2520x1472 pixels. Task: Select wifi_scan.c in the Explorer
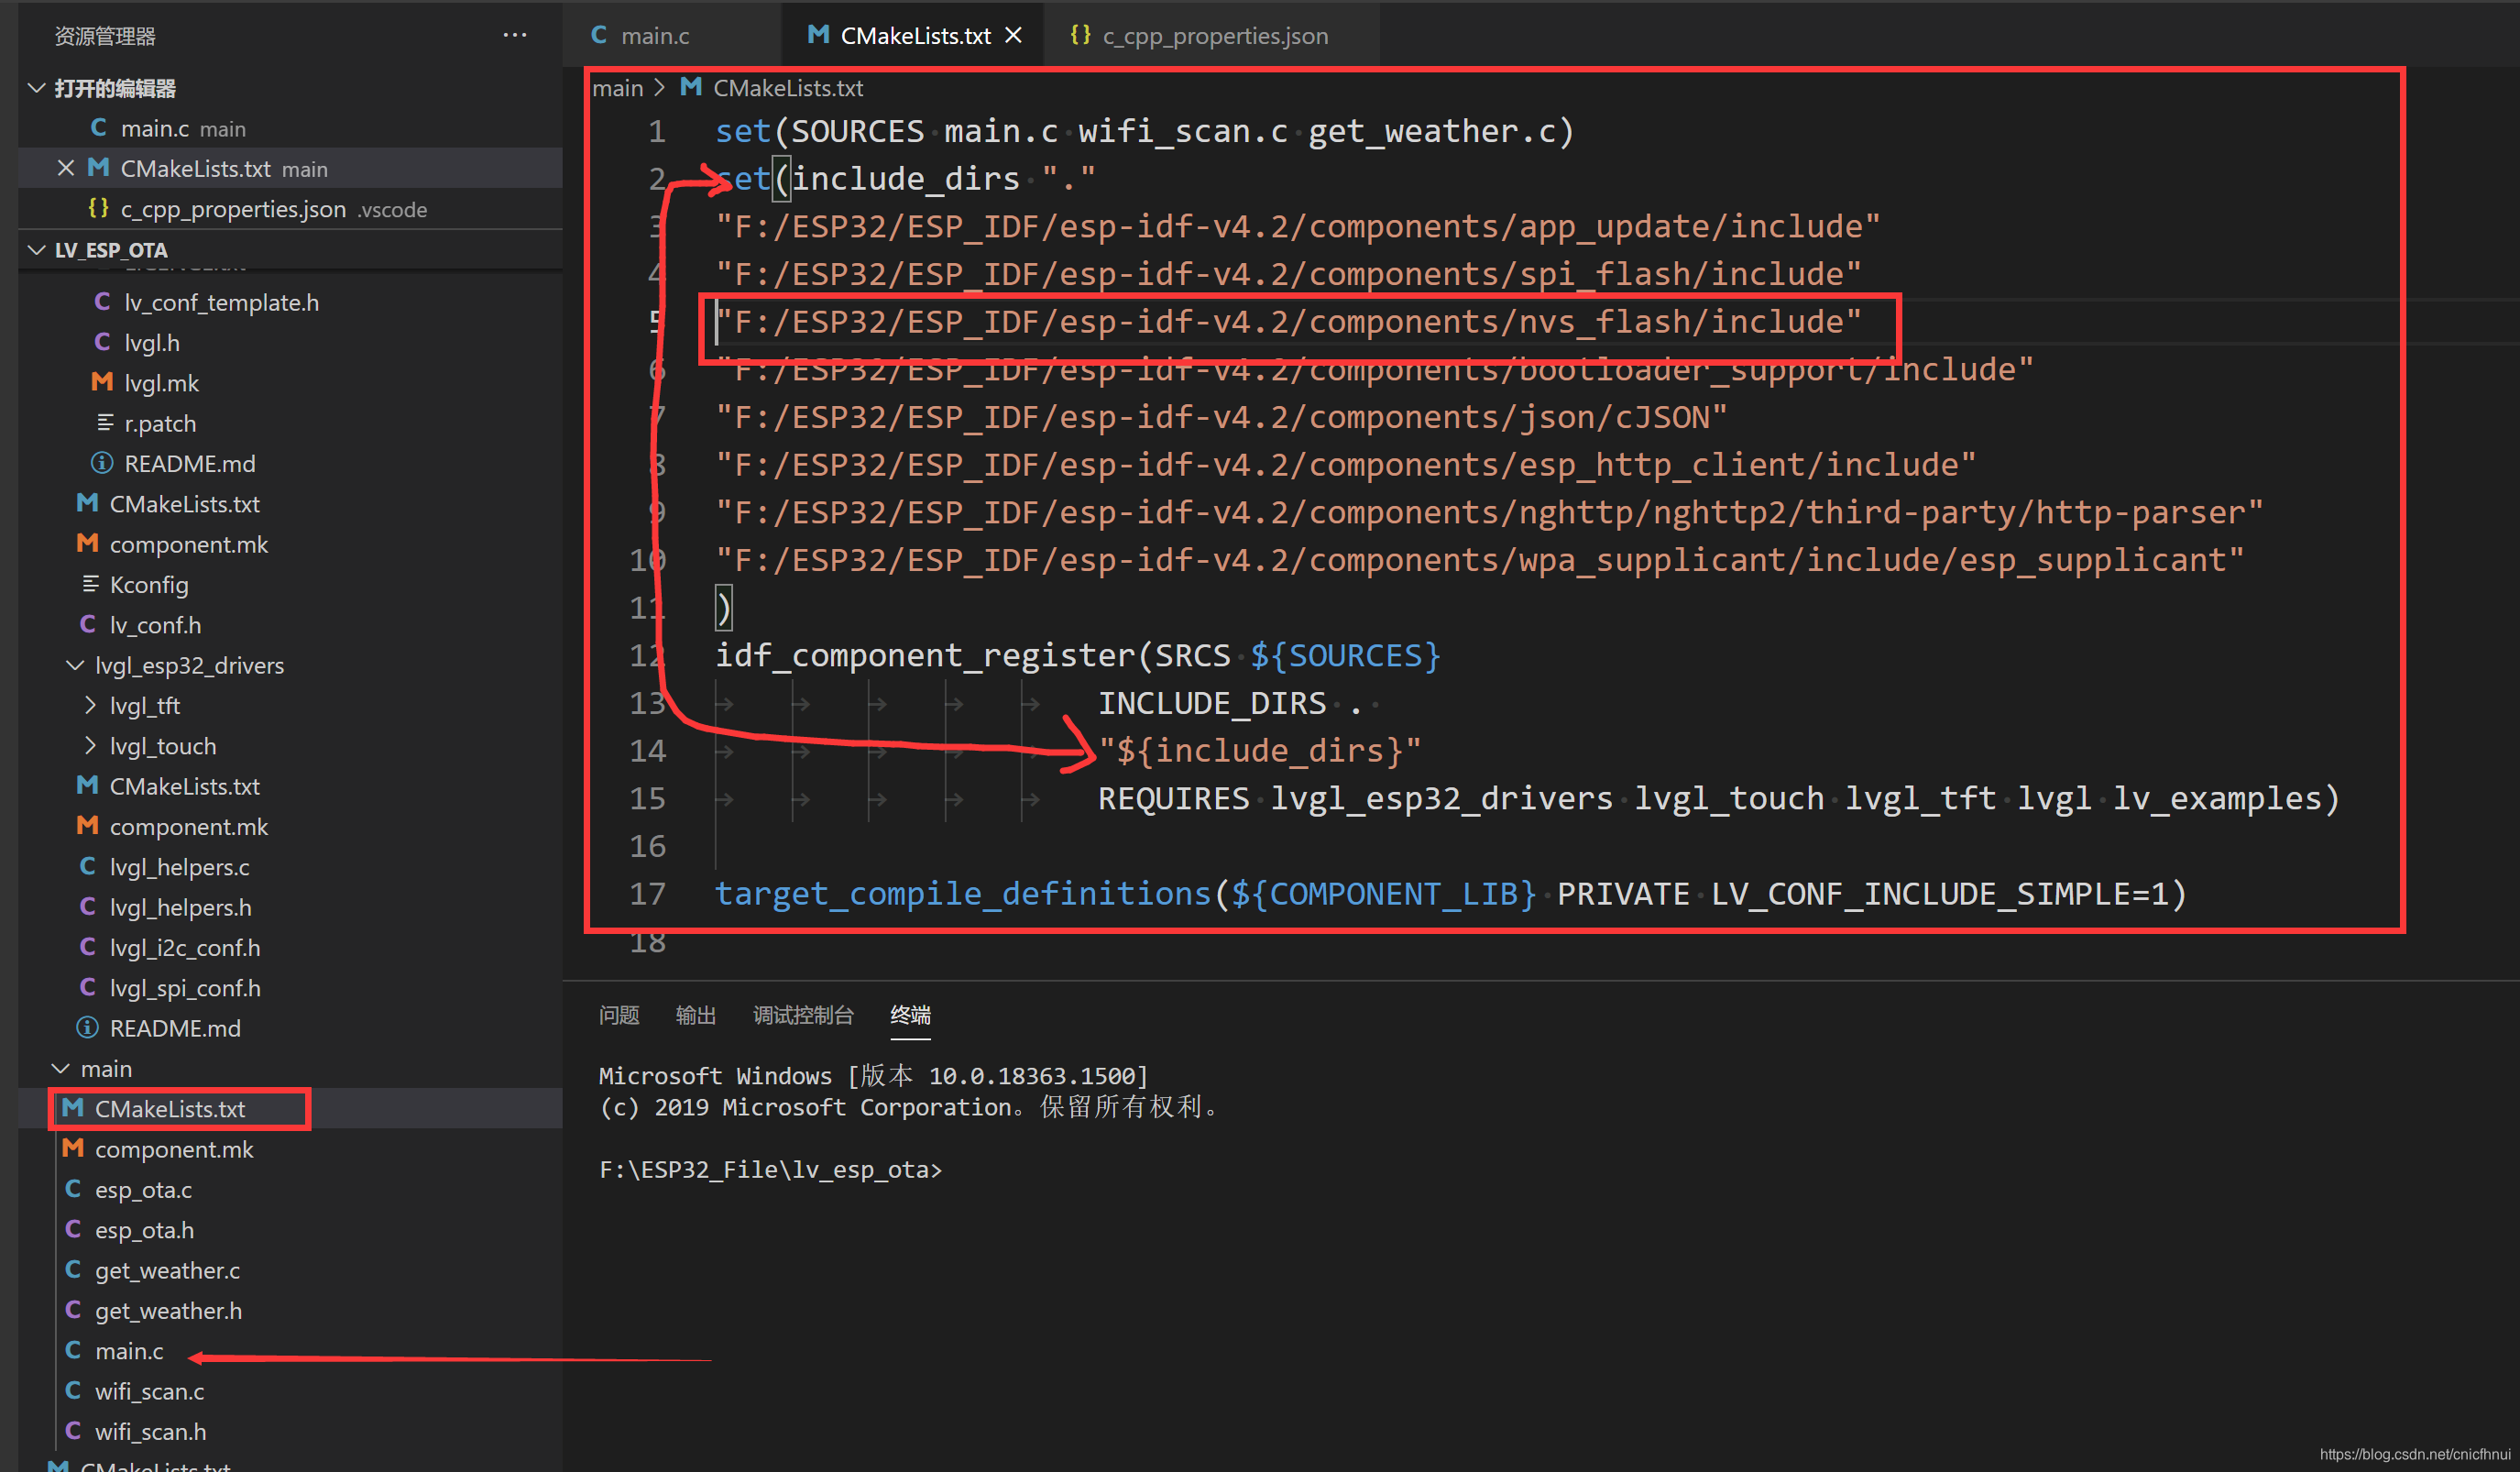[x=149, y=1391]
